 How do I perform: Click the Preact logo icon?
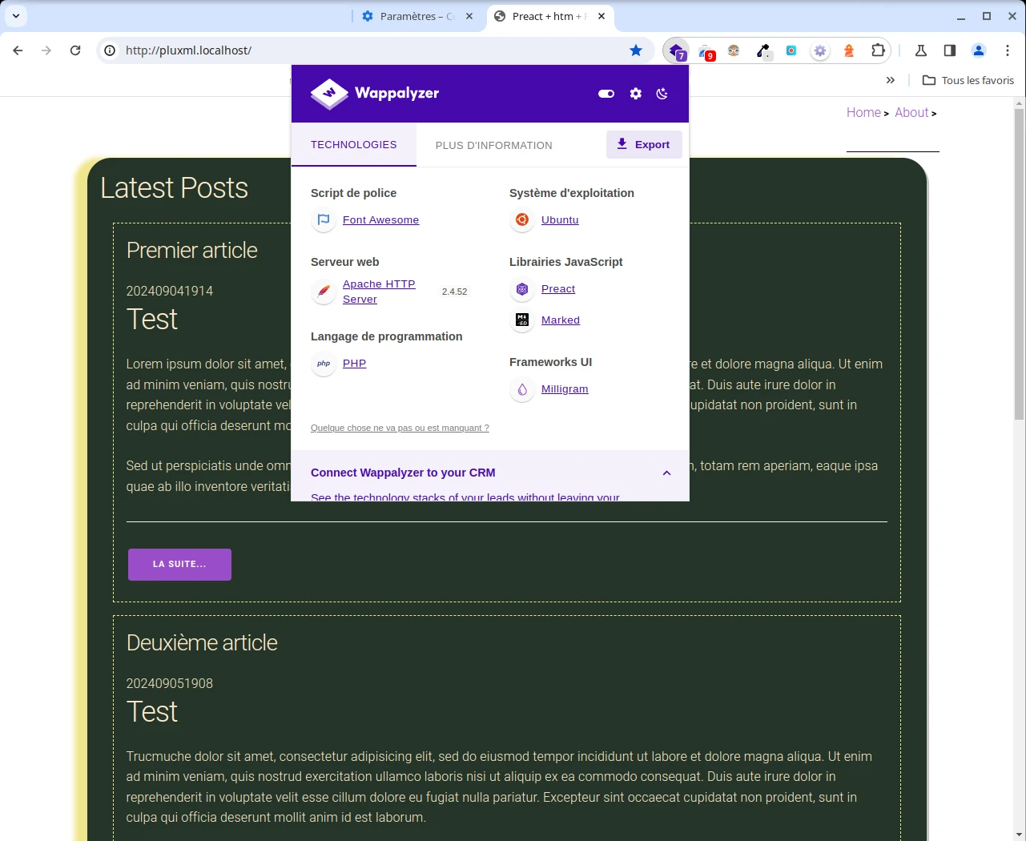(522, 288)
